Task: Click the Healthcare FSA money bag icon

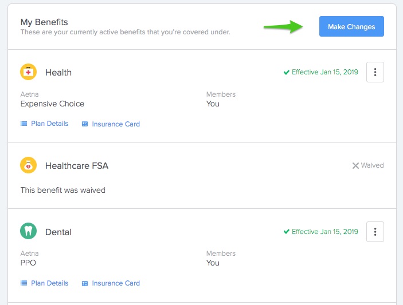Action: pyautogui.click(x=28, y=165)
